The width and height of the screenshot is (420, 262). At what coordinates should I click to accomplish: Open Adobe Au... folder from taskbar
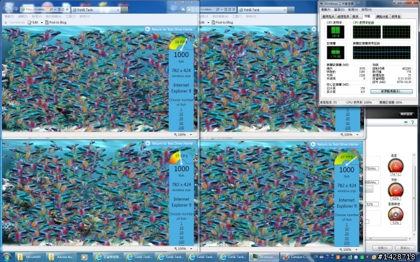(x=61, y=257)
